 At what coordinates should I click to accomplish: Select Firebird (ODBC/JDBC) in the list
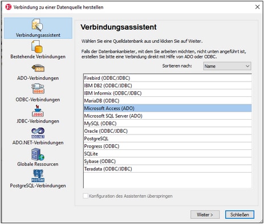coord(168,78)
